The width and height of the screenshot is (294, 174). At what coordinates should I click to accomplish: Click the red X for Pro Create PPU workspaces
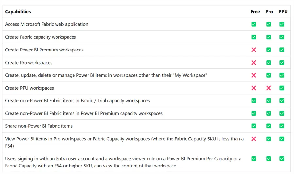tap(269, 88)
